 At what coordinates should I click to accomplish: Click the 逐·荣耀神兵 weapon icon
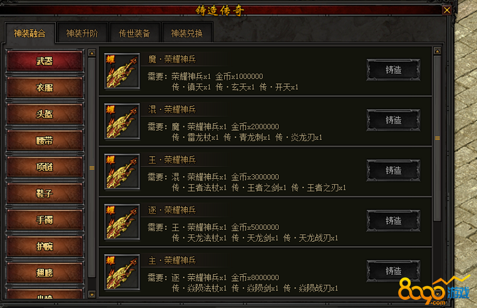click(122, 222)
